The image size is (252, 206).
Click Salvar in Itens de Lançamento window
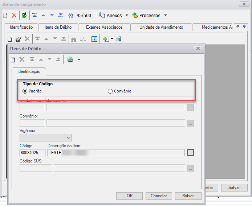pos(234,188)
